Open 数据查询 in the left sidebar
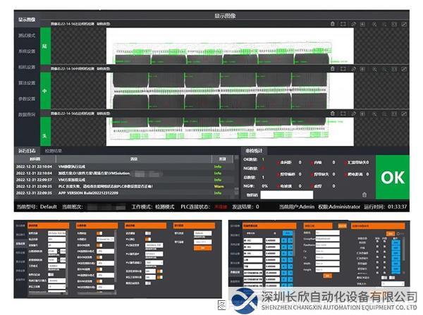This screenshot has width=423, height=315. click(26, 115)
